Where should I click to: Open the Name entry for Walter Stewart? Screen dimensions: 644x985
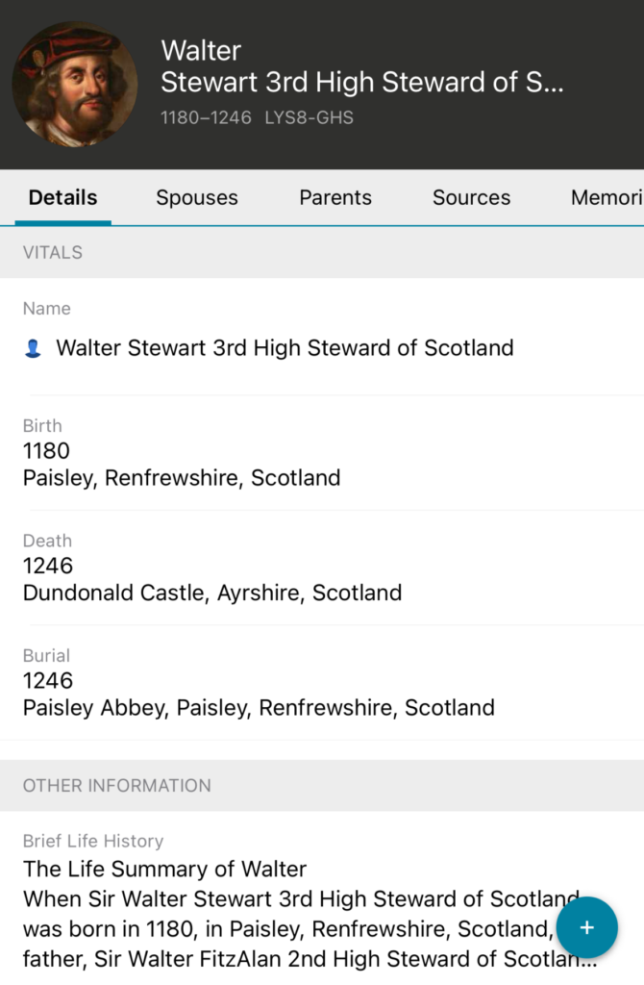point(285,348)
